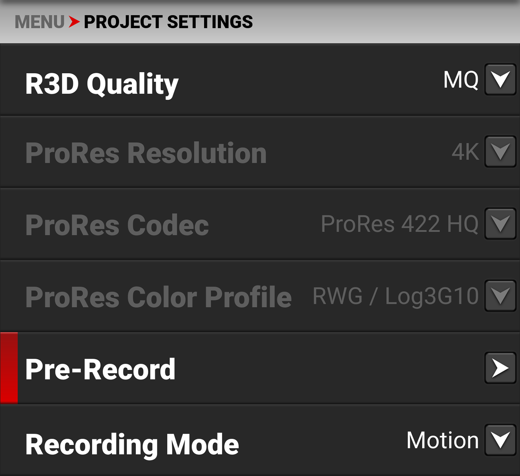
Task: Click the red breadcrumb arrow icon
Action: (x=74, y=22)
